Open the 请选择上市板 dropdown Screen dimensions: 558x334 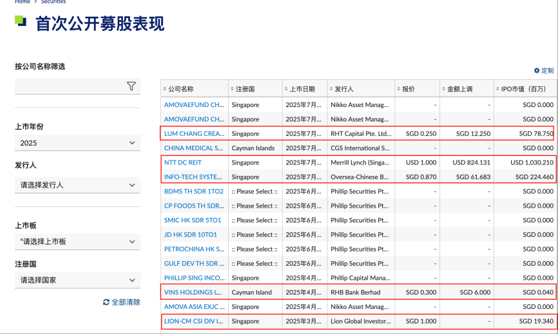77,242
